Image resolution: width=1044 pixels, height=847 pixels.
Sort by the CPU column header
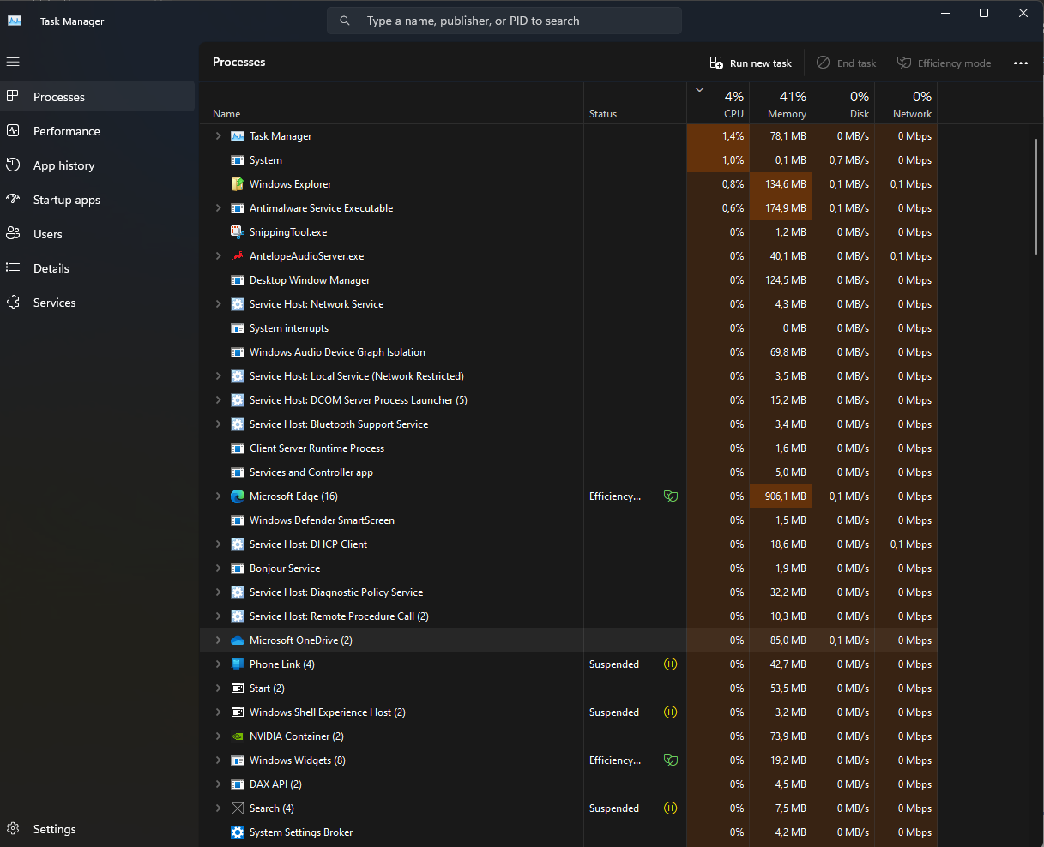pos(718,104)
